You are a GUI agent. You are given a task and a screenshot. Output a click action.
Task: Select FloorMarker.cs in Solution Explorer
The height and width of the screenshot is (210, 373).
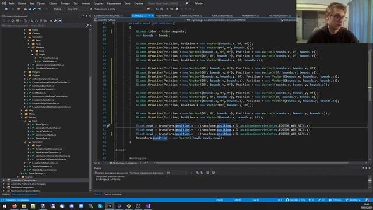(x=50, y=58)
